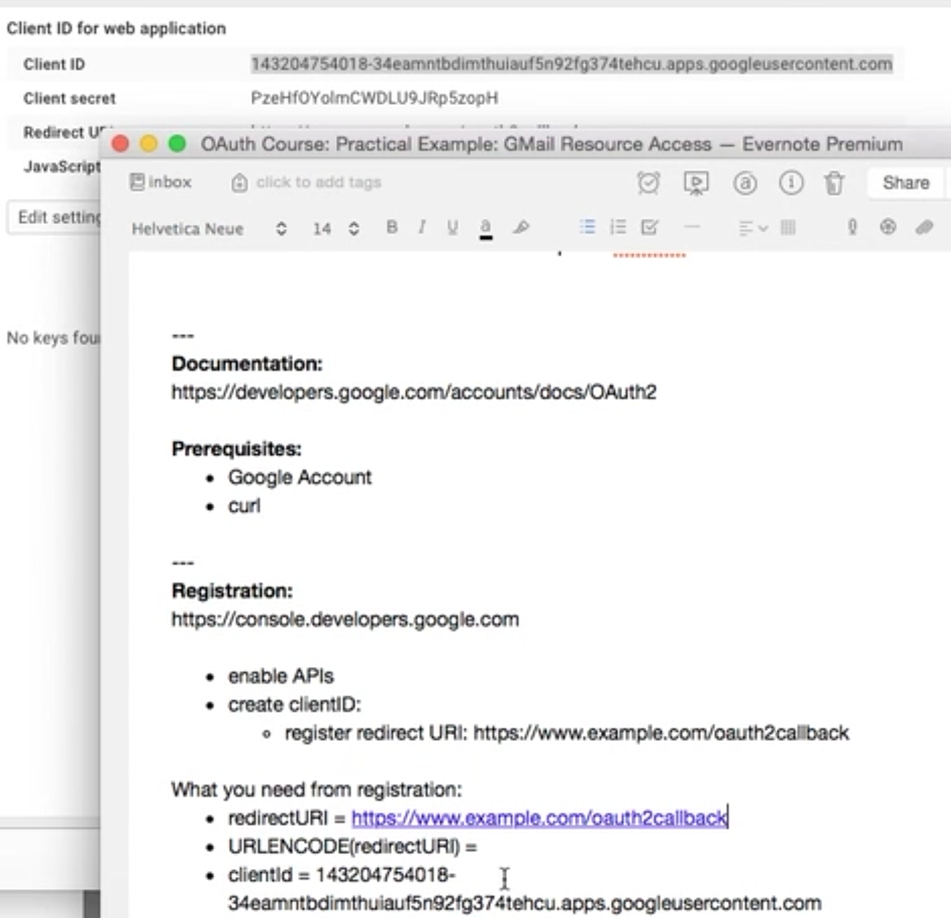
Task: Insert a checkbox to-do item
Action: pos(649,227)
